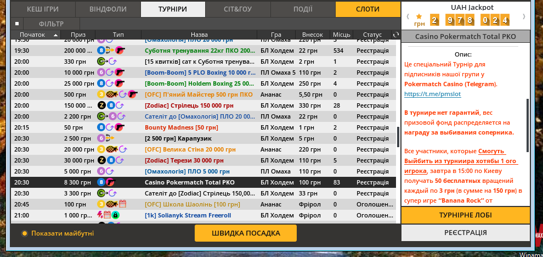Switch to the КЕШ ІГРИ tab
Image resolution: width=543 pixels, height=257 pixels.
(43, 9)
